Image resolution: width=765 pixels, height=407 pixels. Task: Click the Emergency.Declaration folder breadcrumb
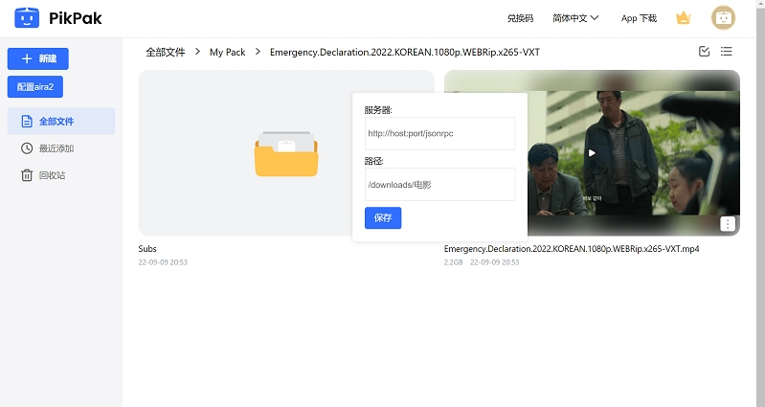pyautogui.click(x=404, y=53)
